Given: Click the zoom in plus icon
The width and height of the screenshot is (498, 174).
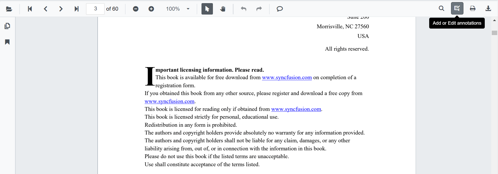Looking at the screenshot, I should tap(151, 9).
